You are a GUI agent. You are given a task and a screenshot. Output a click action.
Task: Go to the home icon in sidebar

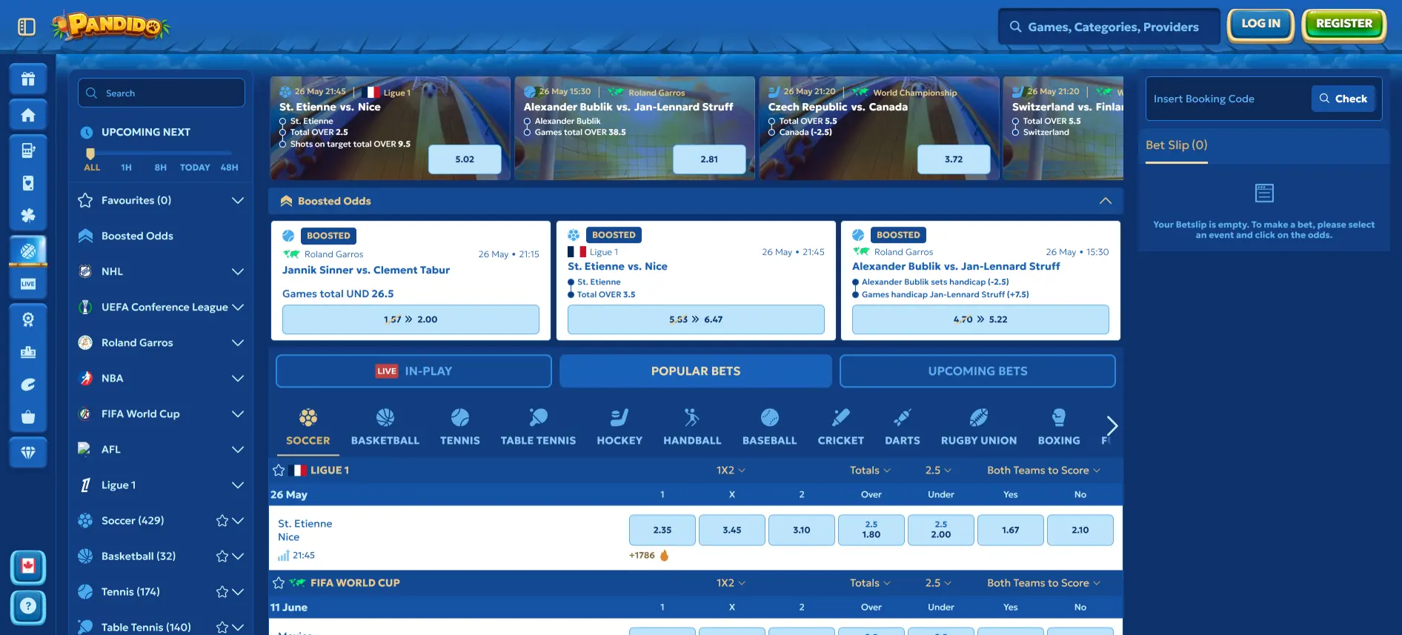(28, 115)
